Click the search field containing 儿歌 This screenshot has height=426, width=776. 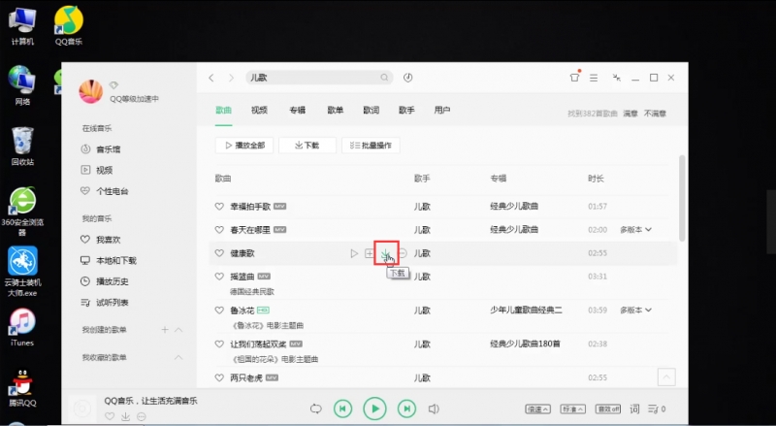pyautogui.click(x=319, y=78)
